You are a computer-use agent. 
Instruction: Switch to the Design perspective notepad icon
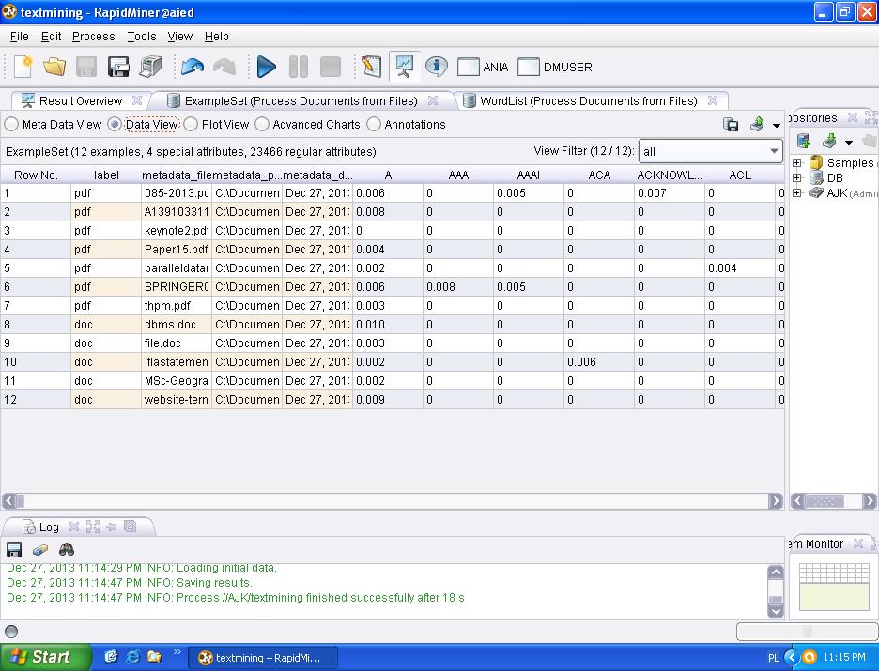pyautogui.click(x=372, y=67)
